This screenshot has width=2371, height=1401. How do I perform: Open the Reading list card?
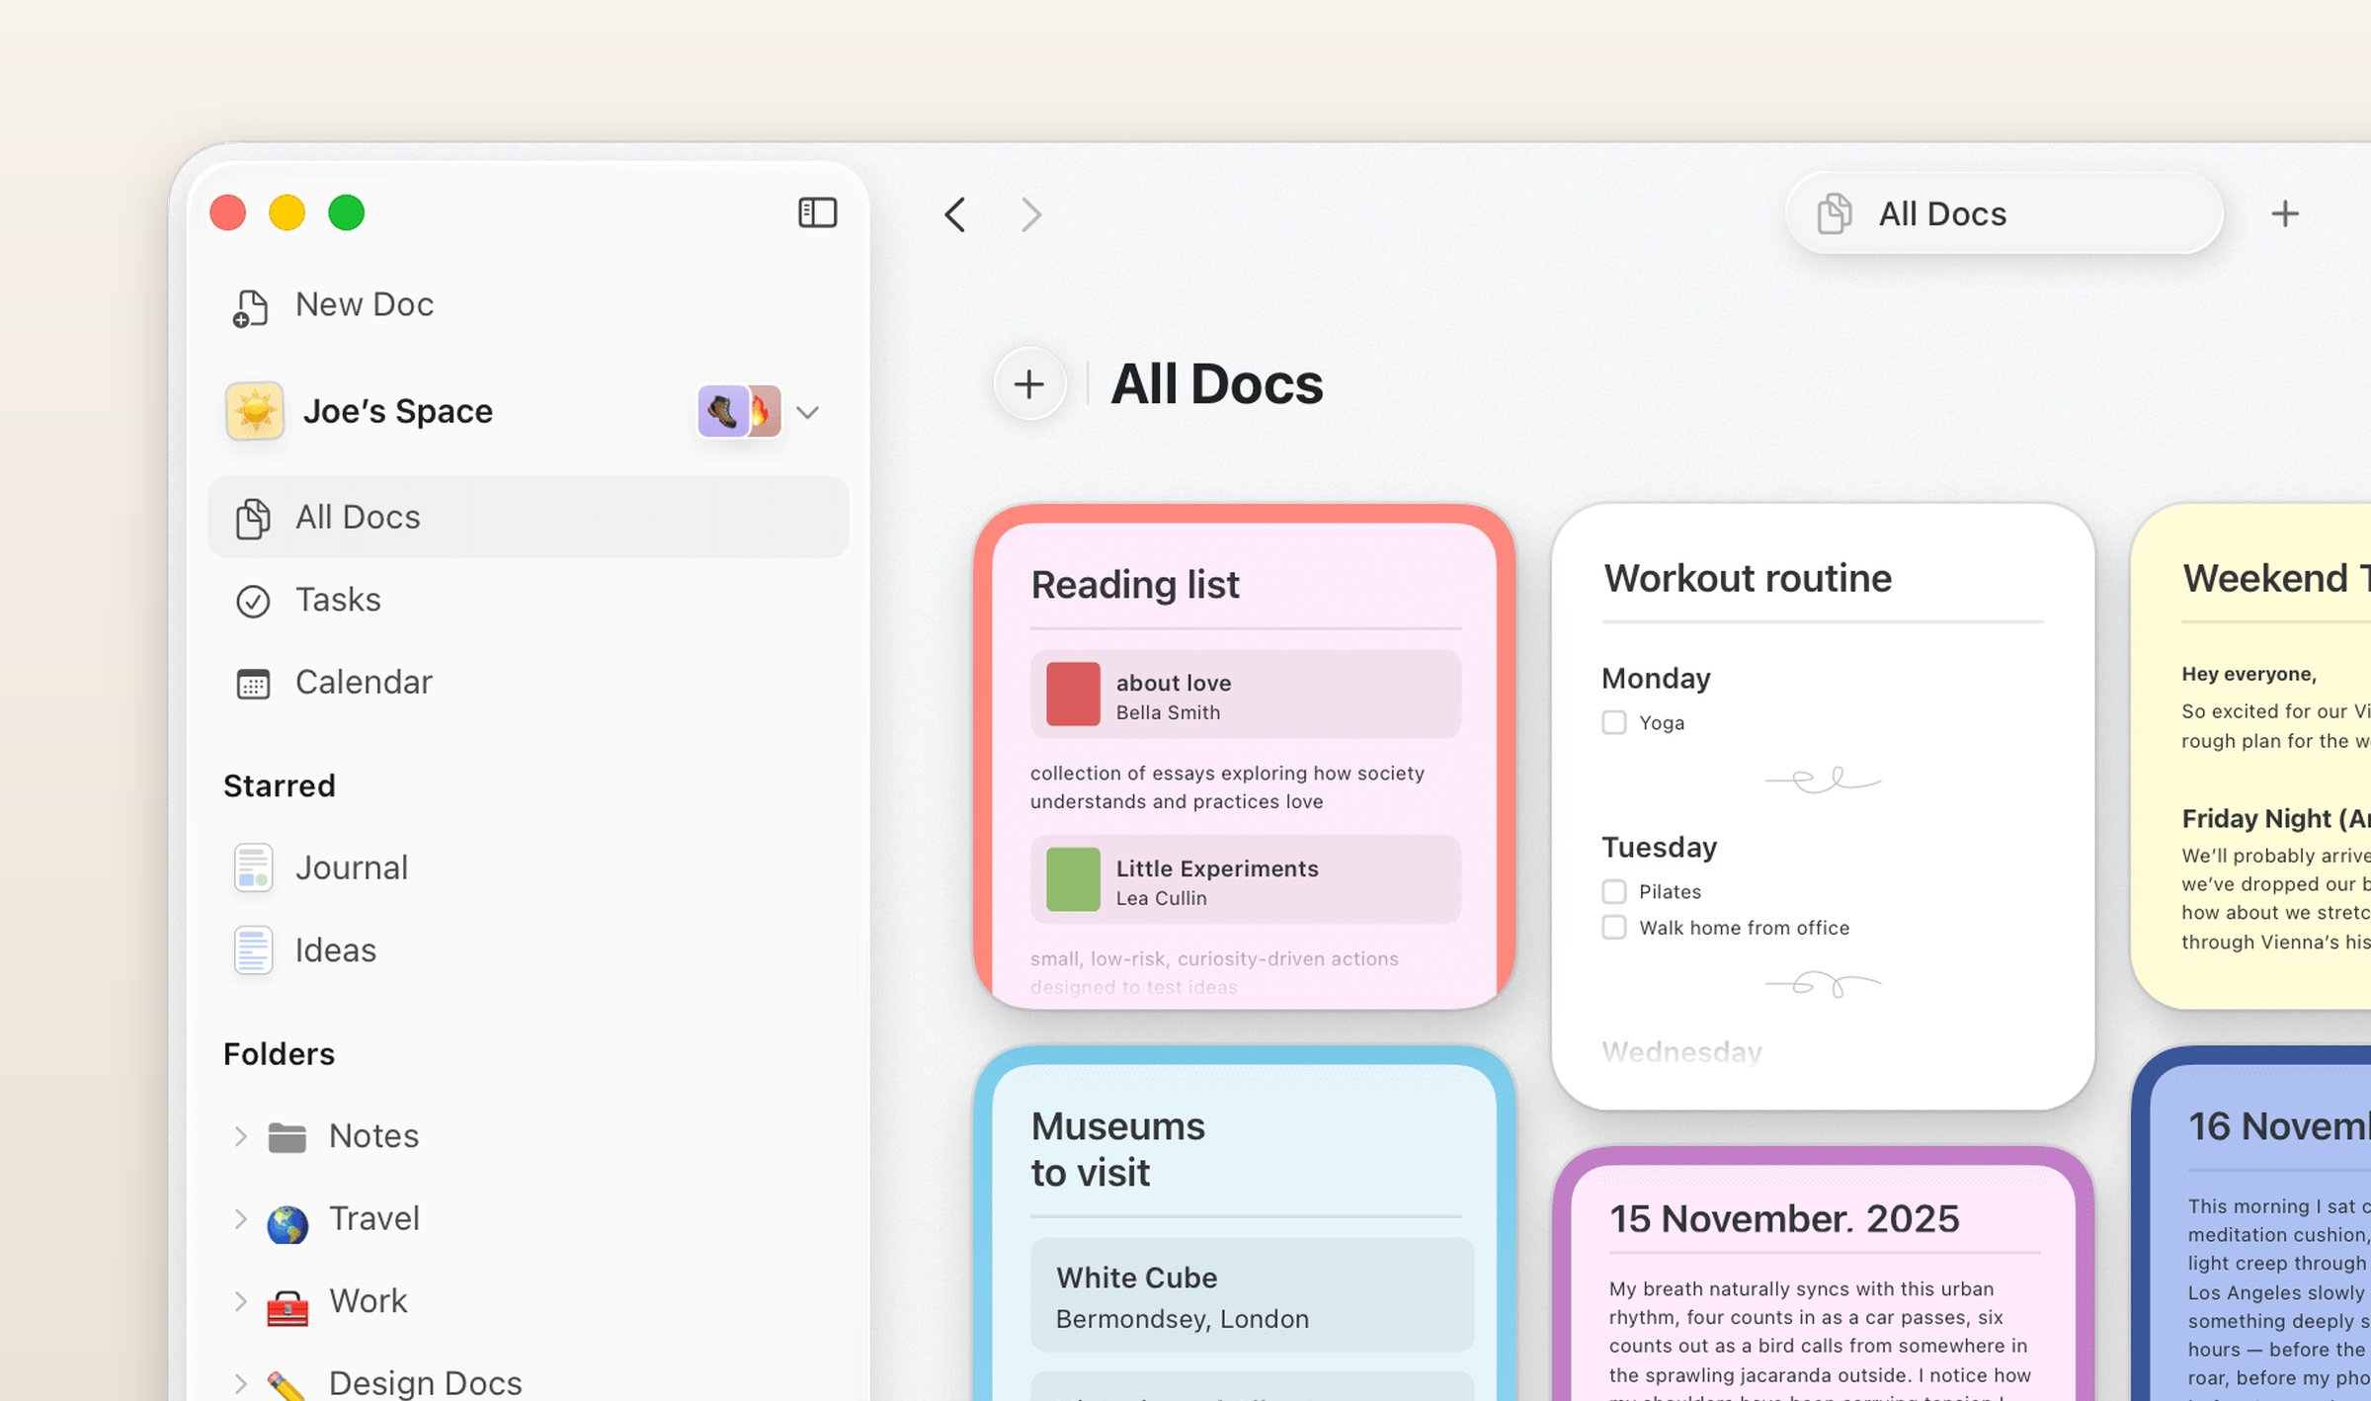pyautogui.click(x=1245, y=756)
